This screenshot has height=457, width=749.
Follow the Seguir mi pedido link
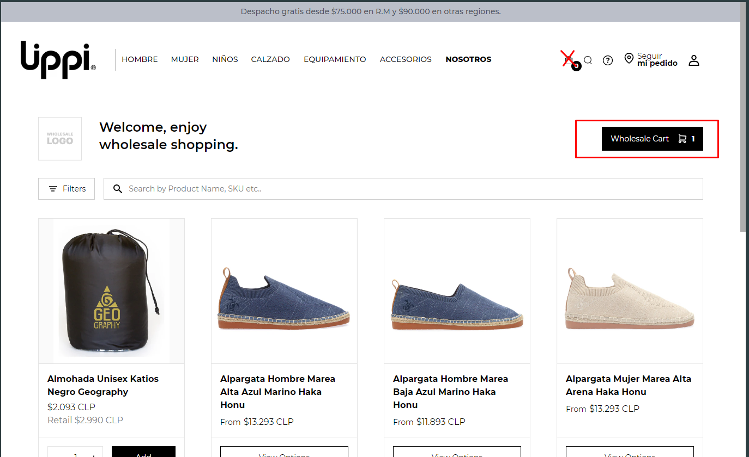tap(657, 60)
